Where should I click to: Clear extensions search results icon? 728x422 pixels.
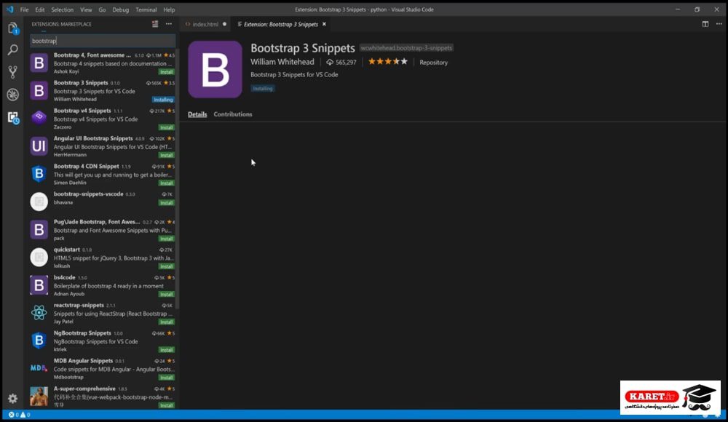pyautogui.click(x=155, y=24)
